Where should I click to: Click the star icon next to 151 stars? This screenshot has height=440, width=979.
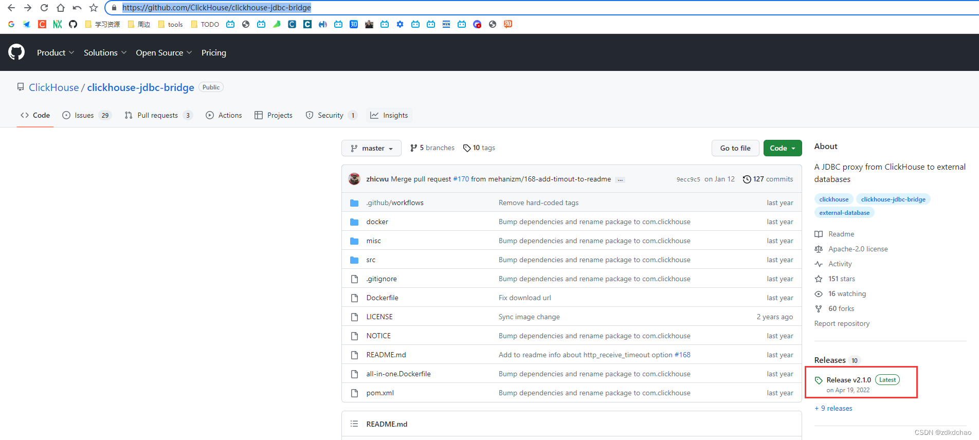(819, 279)
